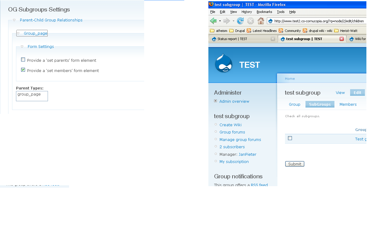Open the Heriot-Watt bookmark folder
The image size is (386, 241).
pyautogui.click(x=346, y=31)
